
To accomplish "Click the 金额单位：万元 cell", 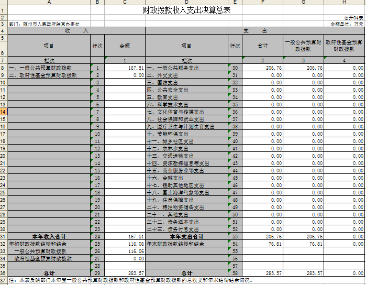I will tap(347, 24).
